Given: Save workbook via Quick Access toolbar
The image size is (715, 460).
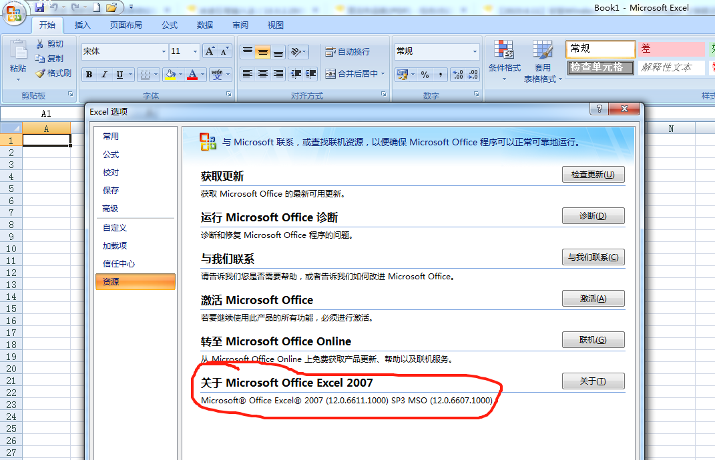Looking at the screenshot, I should tap(39, 7).
